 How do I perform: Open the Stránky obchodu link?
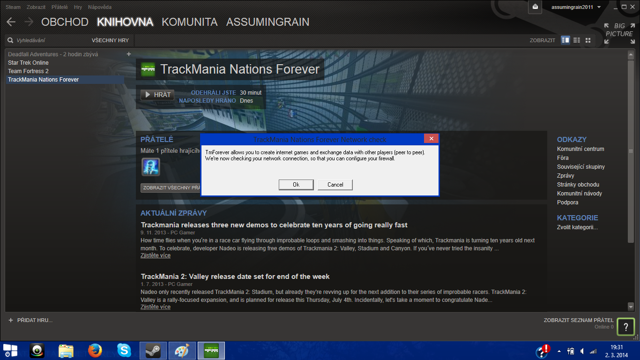point(578,185)
